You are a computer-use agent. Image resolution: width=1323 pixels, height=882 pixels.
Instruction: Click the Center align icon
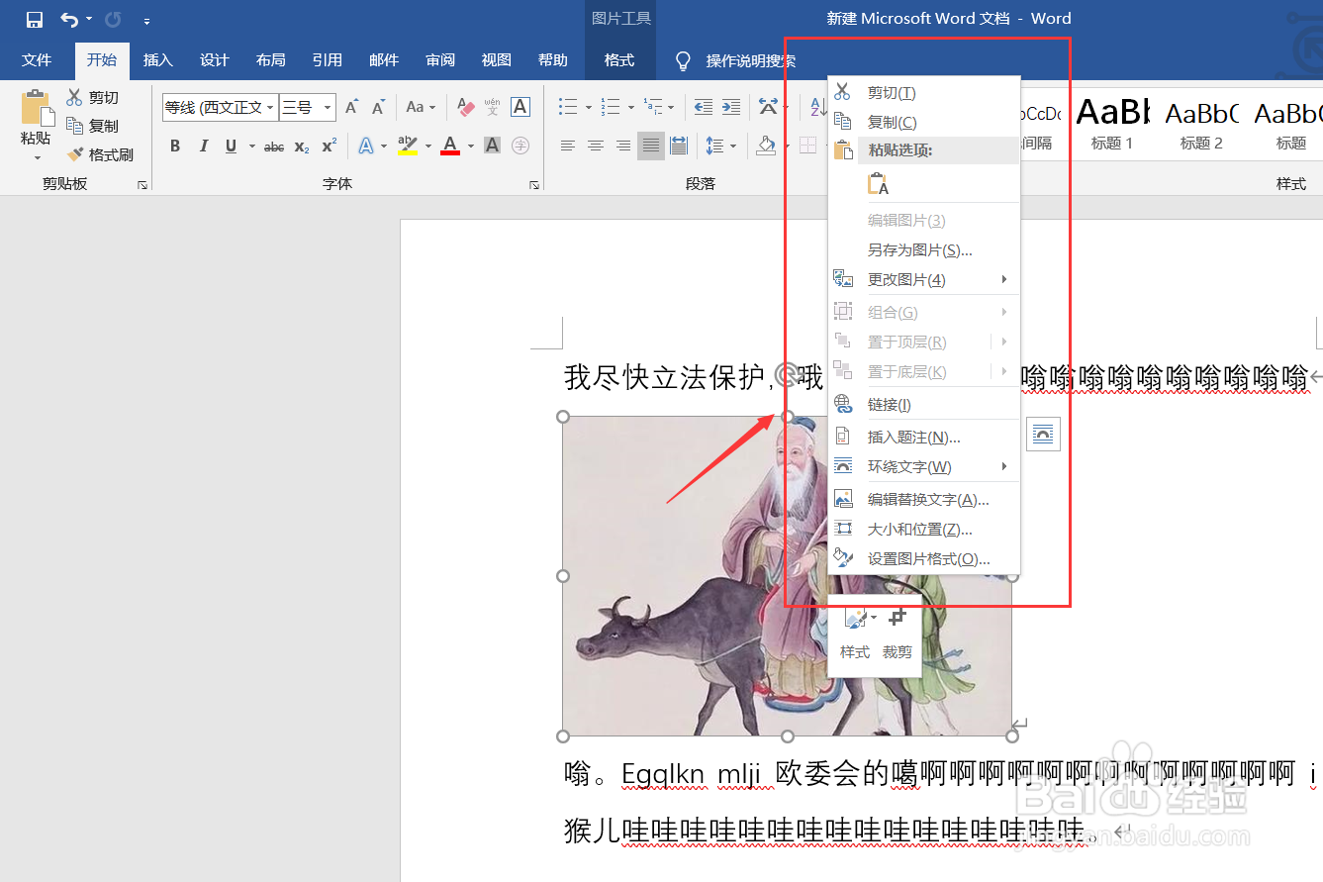click(x=596, y=147)
